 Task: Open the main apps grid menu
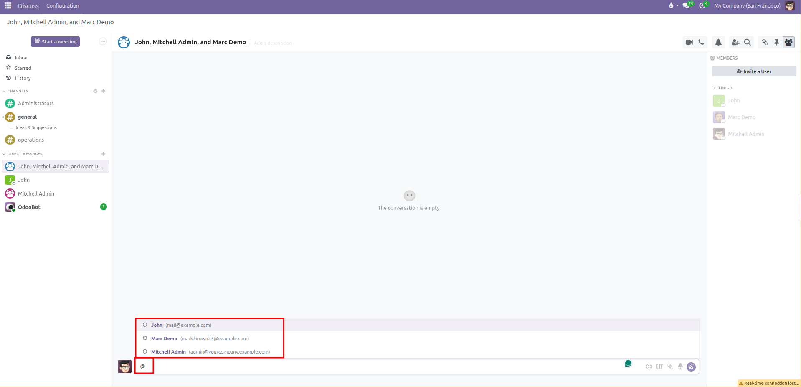[8, 5]
